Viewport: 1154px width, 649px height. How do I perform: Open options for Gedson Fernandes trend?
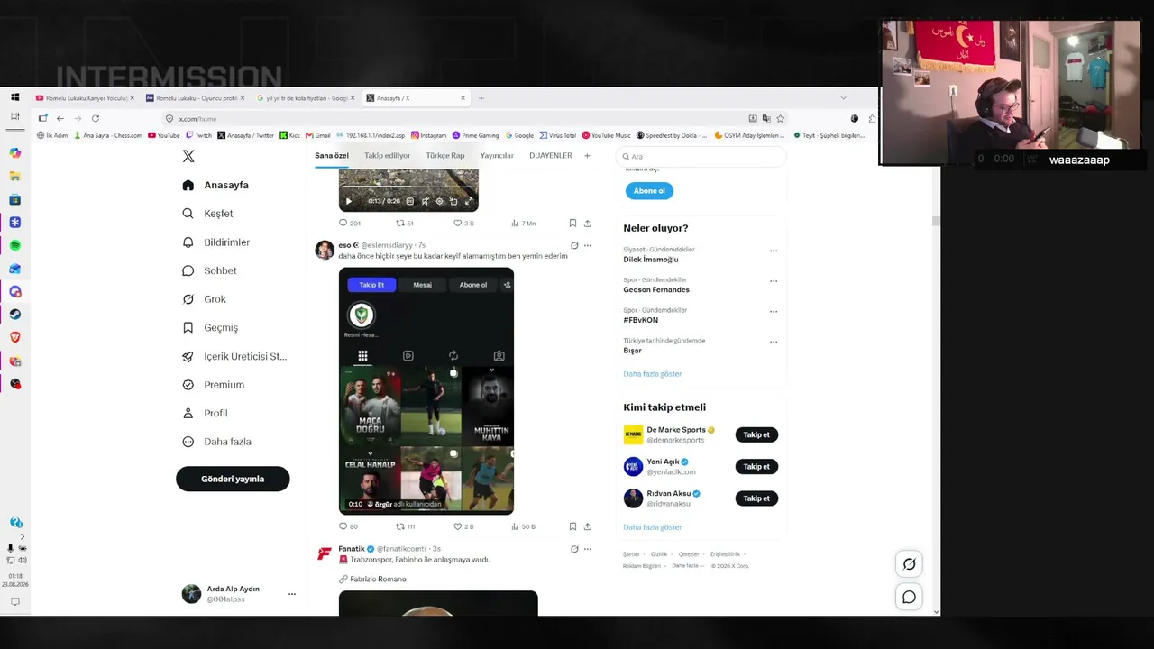click(774, 281)
